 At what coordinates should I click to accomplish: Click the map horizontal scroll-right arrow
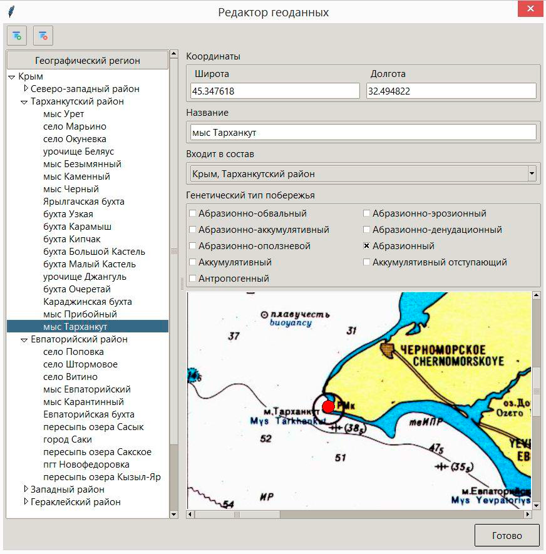527,515
